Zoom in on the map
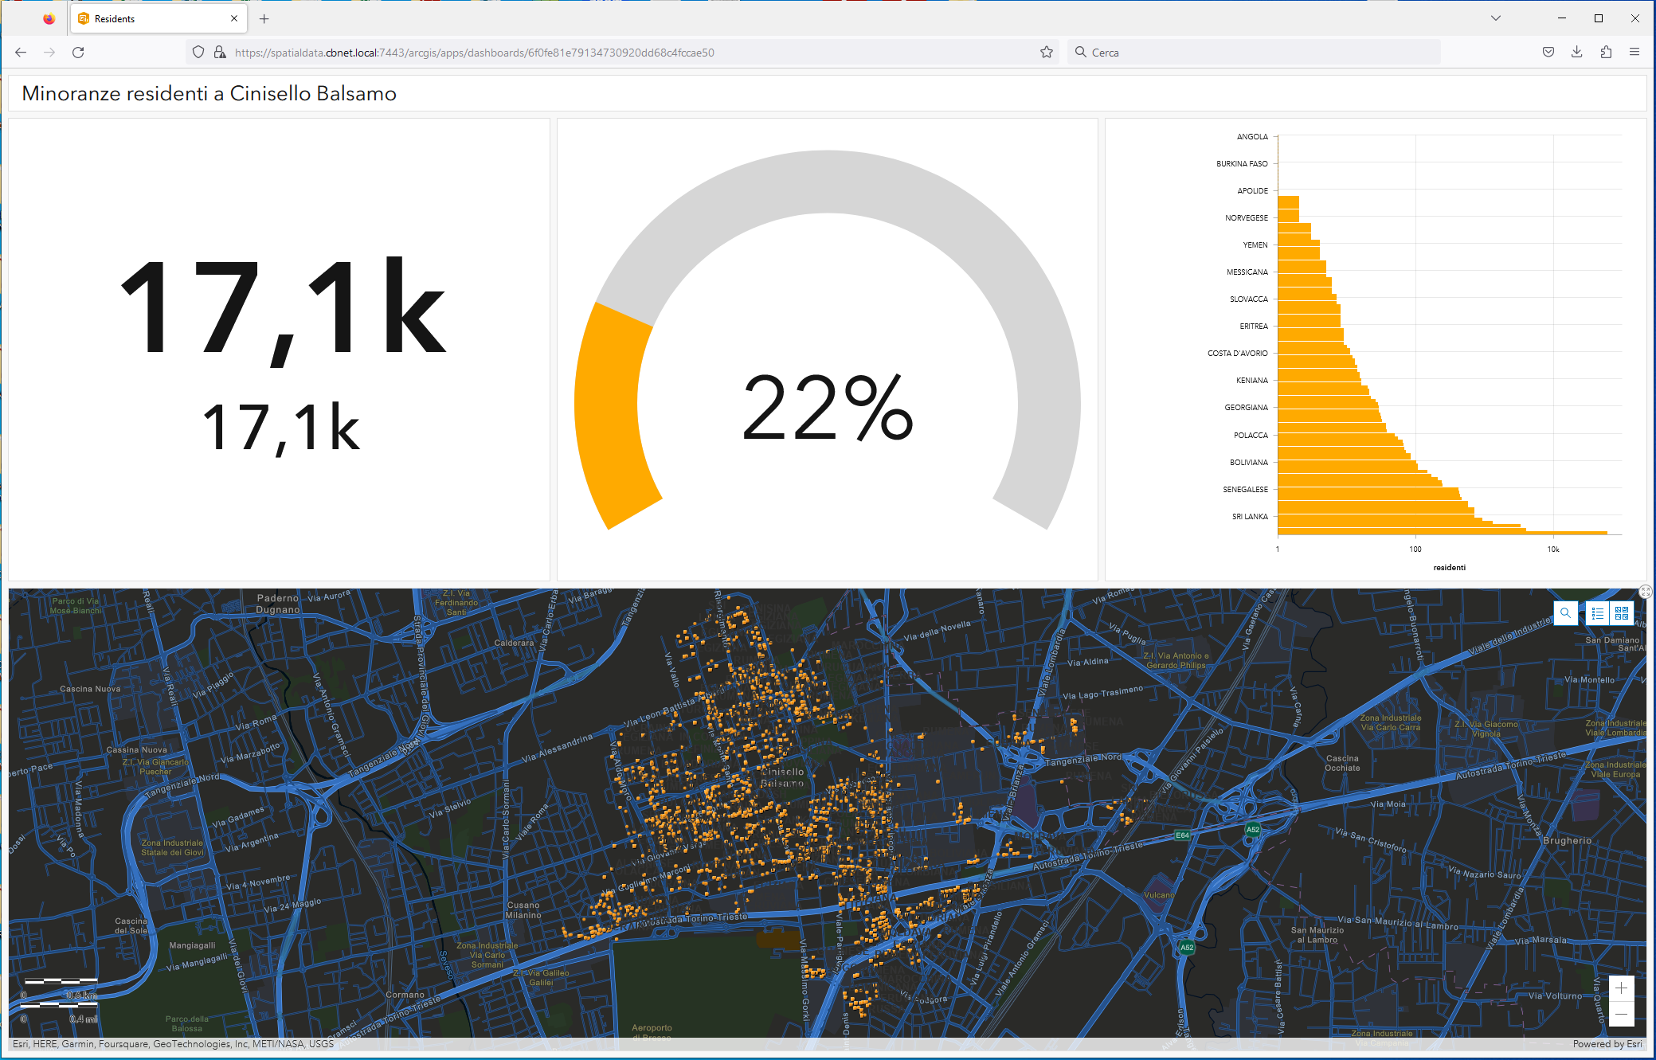Image resolution: width=1656 pixels, height=1060 pixels. point(1621,988)
